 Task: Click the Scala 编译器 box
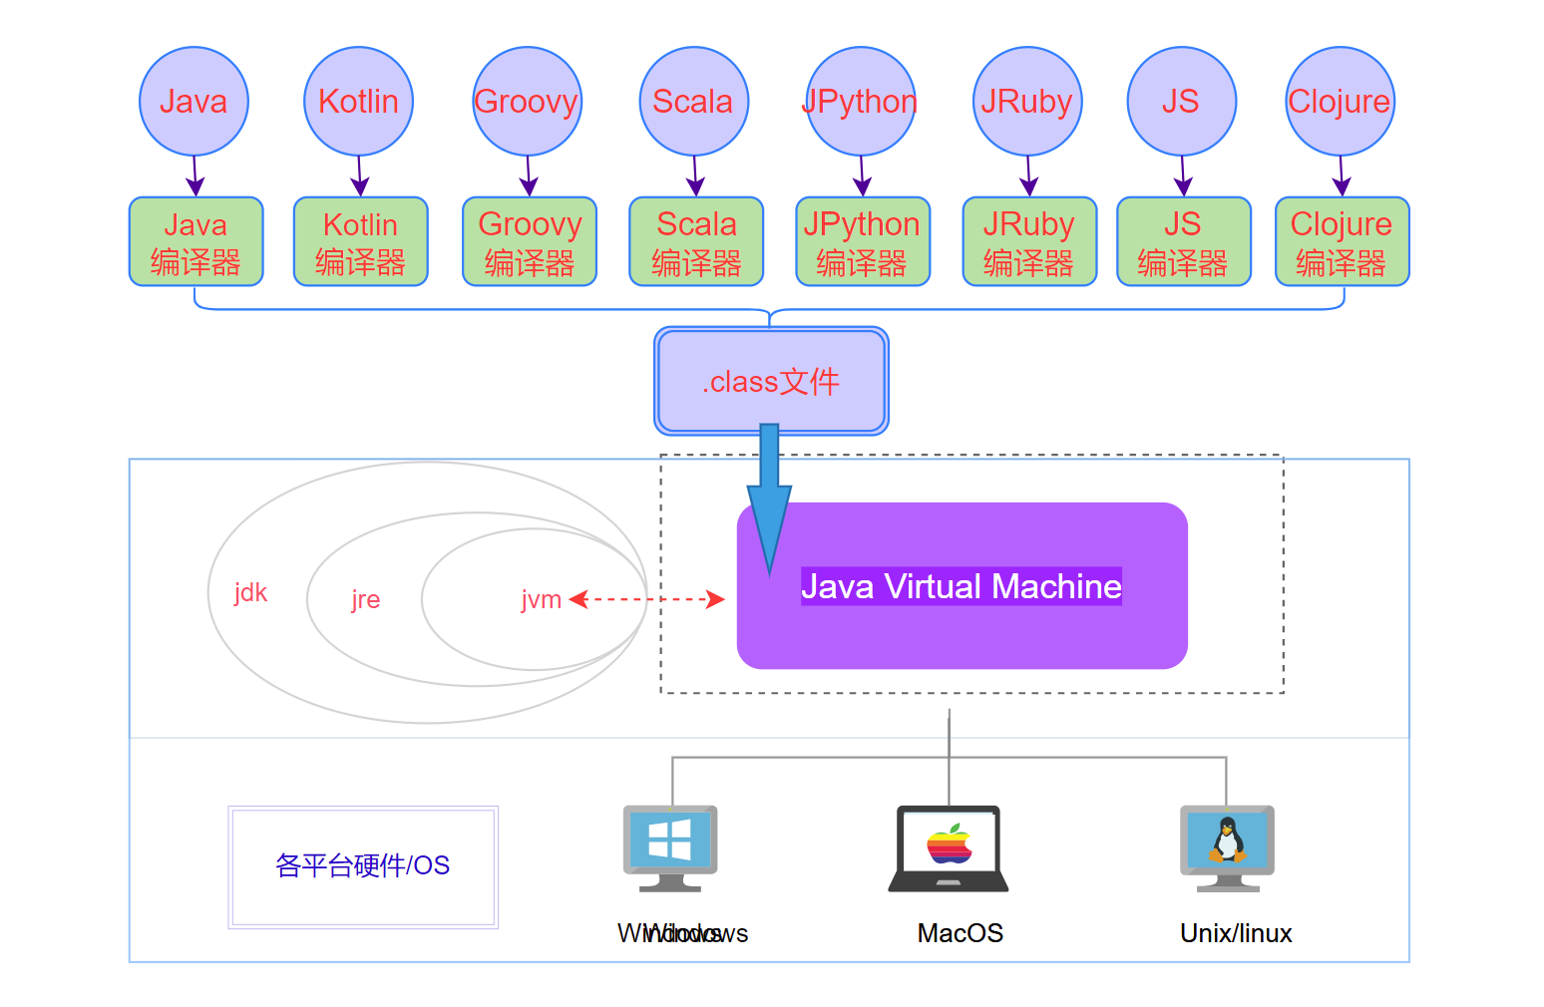(696, 241)
